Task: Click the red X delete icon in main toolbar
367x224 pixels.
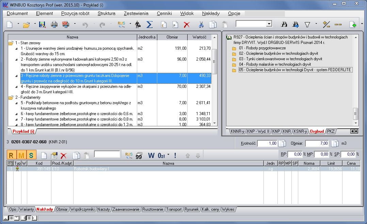Action: click(x=187, y=25)
